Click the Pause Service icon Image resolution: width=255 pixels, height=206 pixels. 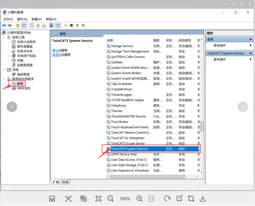(77, 25)
